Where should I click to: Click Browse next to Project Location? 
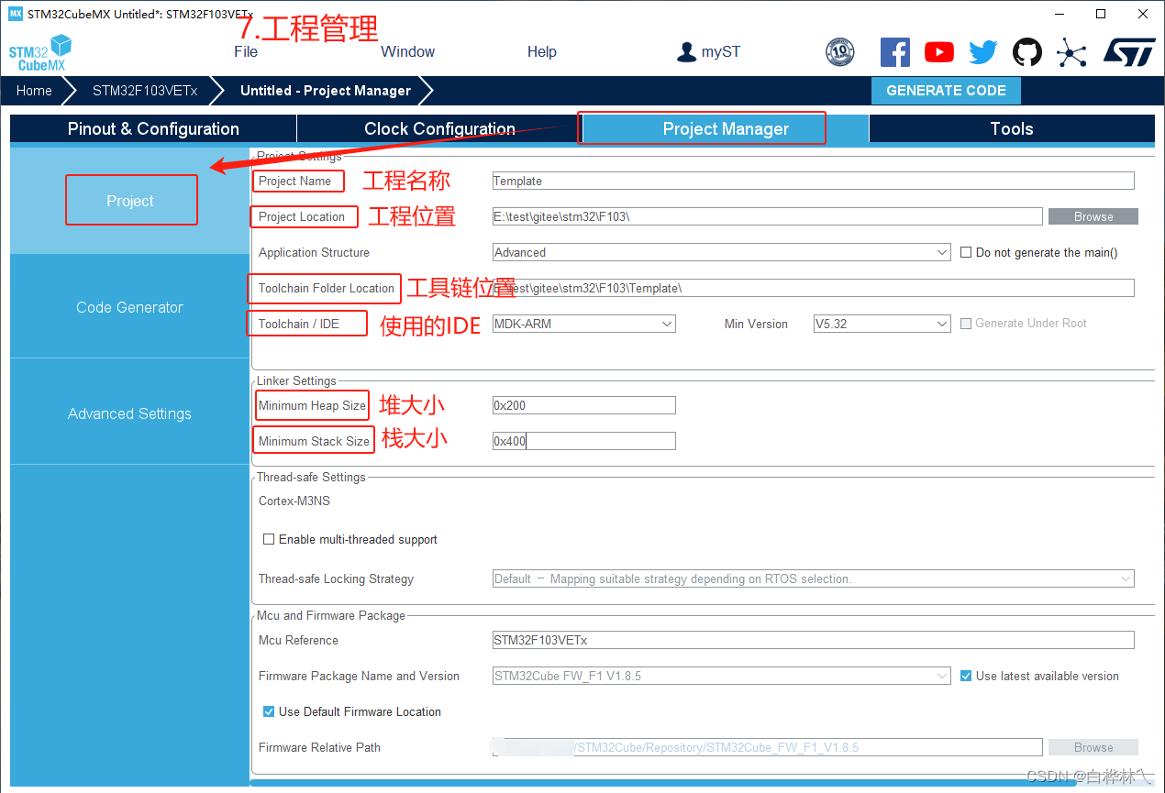1093,216
